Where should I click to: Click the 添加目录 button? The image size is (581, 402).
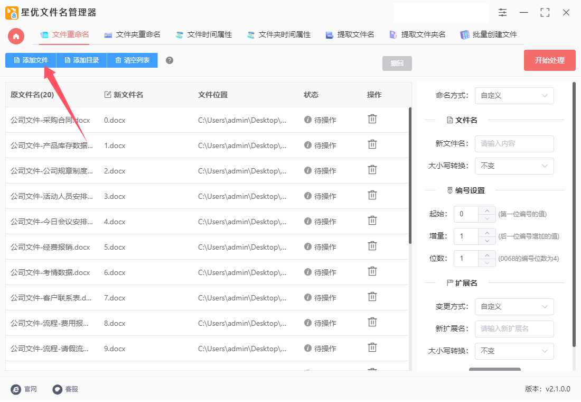[81, 60]
